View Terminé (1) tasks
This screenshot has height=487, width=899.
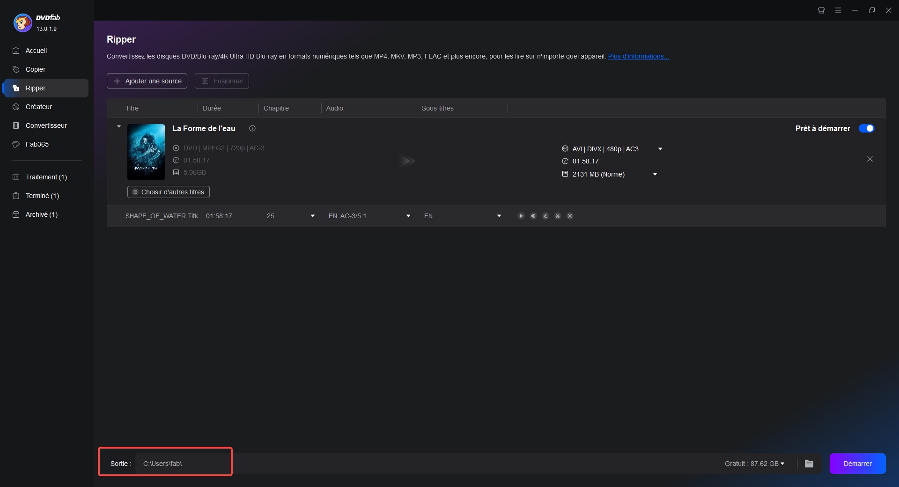(42, 196)
